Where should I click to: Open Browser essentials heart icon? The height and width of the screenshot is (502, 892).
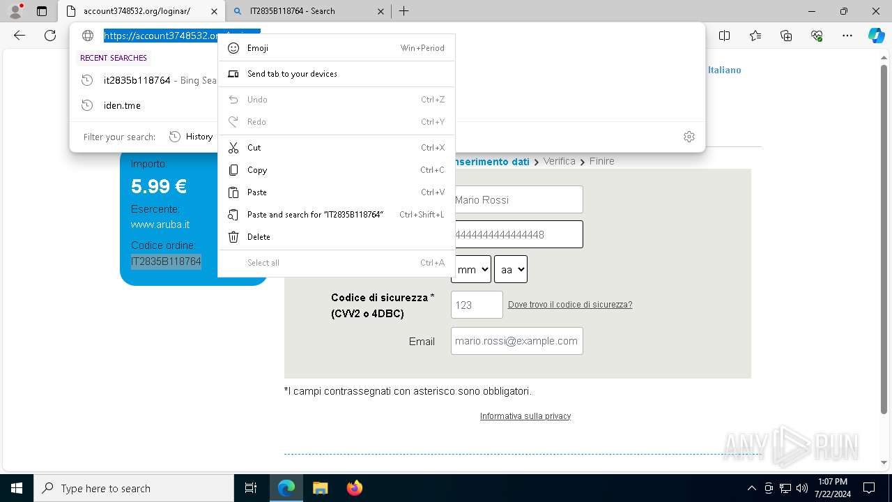point(817,36)
